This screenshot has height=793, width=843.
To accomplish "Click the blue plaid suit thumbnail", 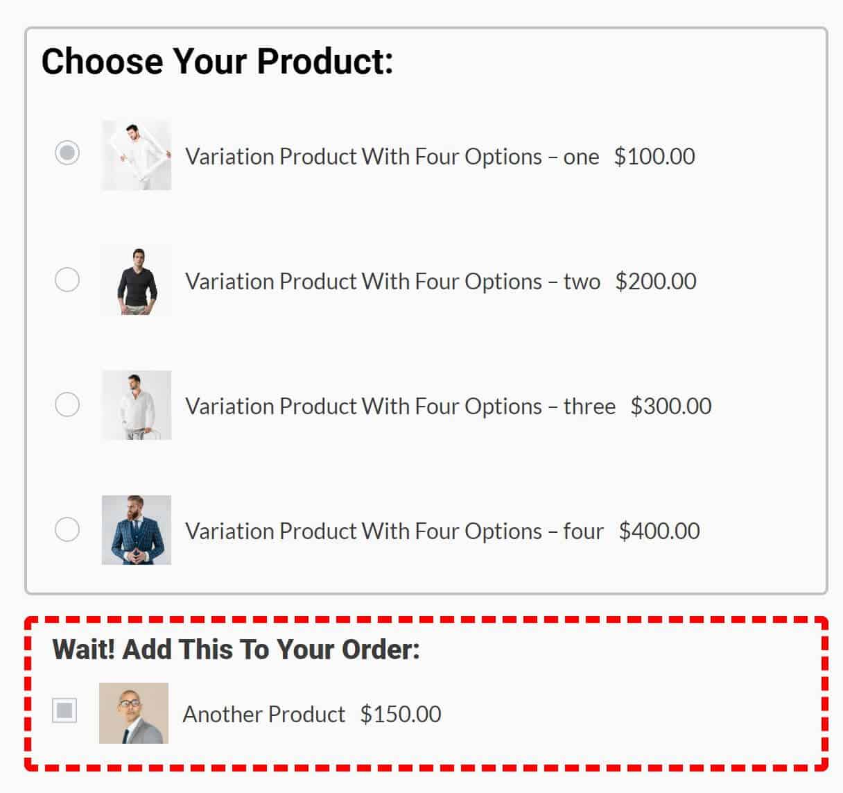I will pyautogui.click(x=137, y=530).
